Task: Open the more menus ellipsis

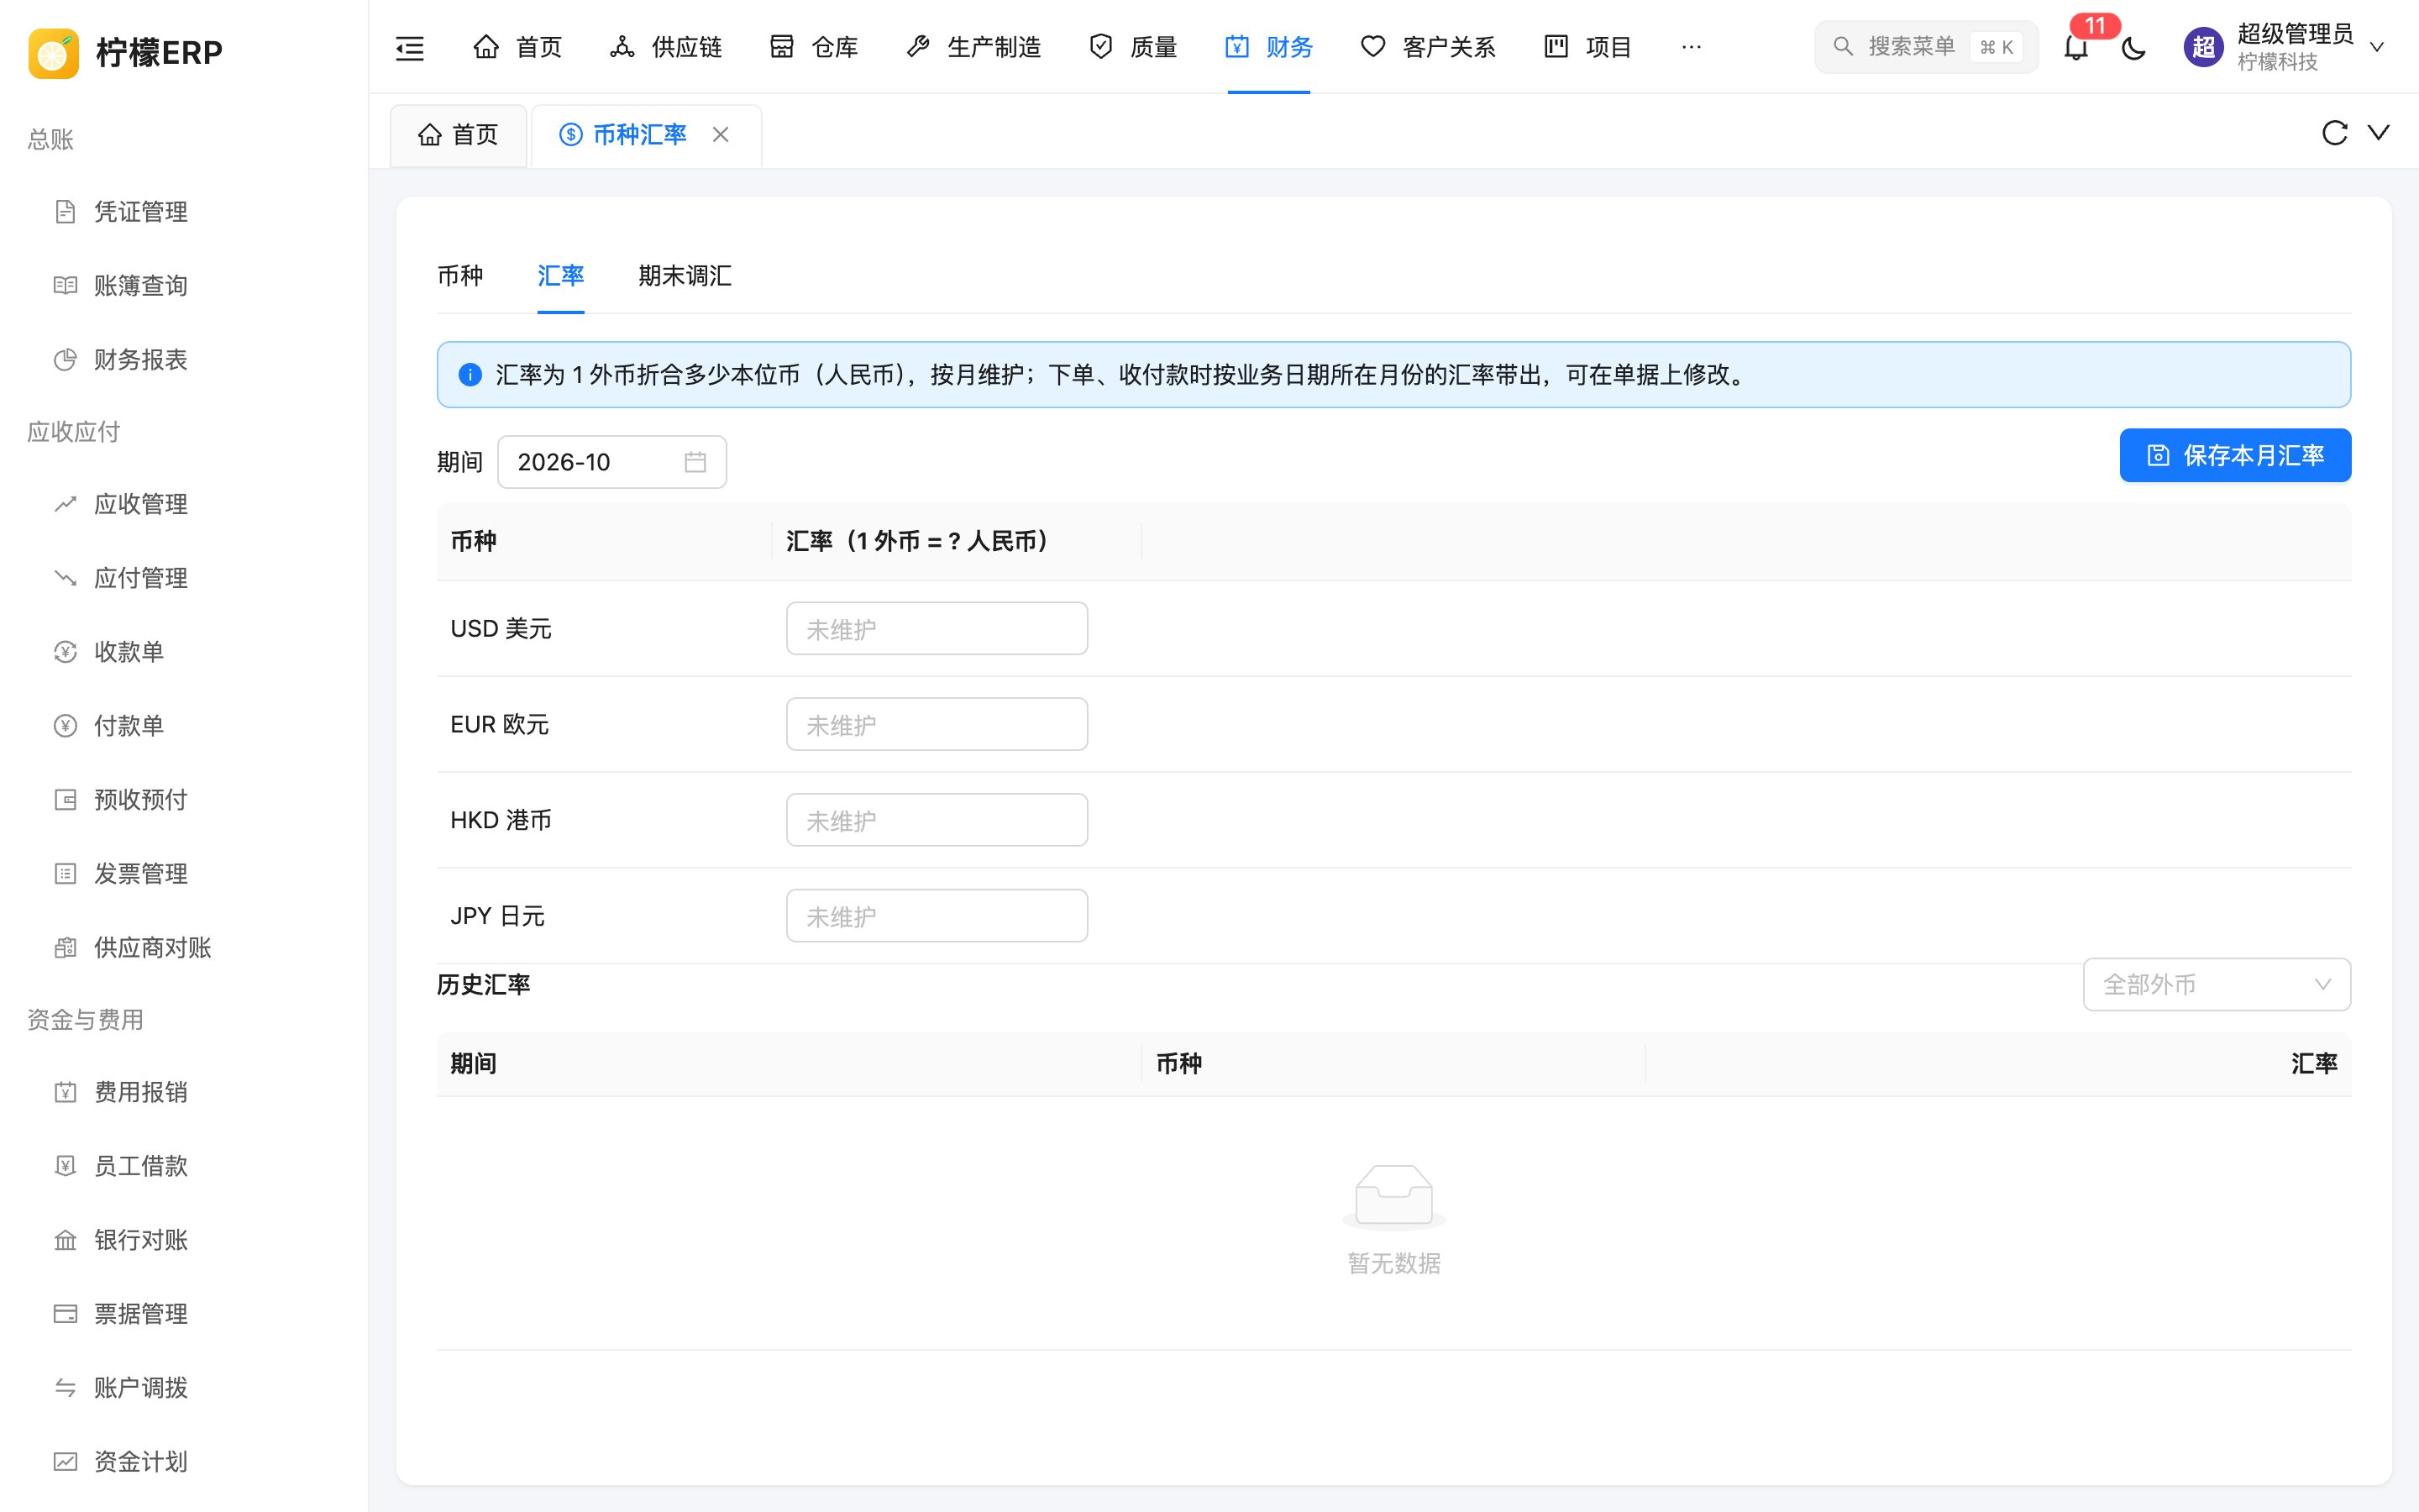Action: (x=1692, y=47)
